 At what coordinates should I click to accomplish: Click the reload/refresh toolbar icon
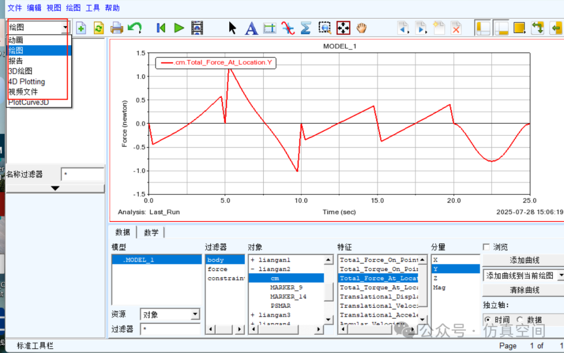click(99, 28)
